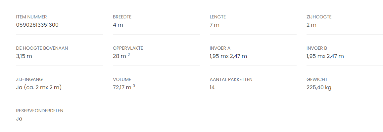Click the LENGTE value 7 m
383x132 pixels.
click(215, 25)
